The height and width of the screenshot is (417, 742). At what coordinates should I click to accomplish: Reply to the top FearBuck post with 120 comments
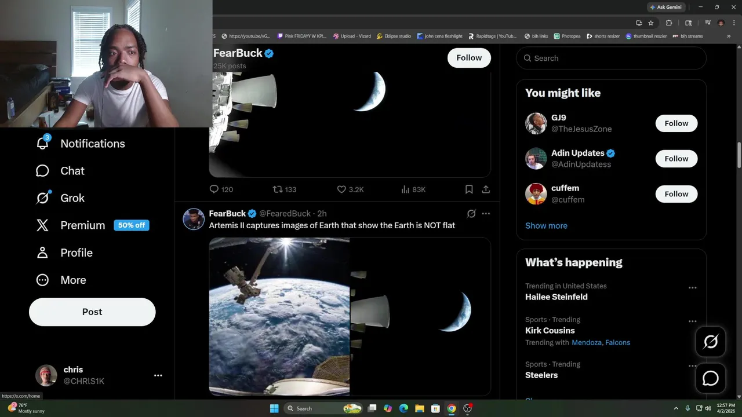[220, 189]
